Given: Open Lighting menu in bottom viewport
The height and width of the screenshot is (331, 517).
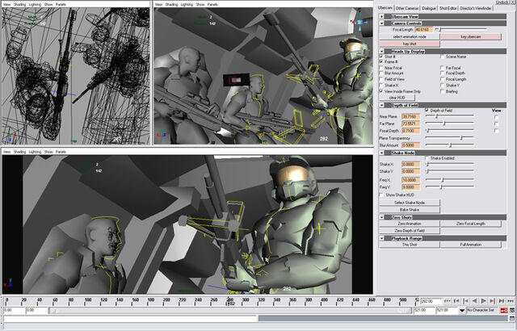Looking at the screenshot, I should pyautogui.click(x=35, y=152).
